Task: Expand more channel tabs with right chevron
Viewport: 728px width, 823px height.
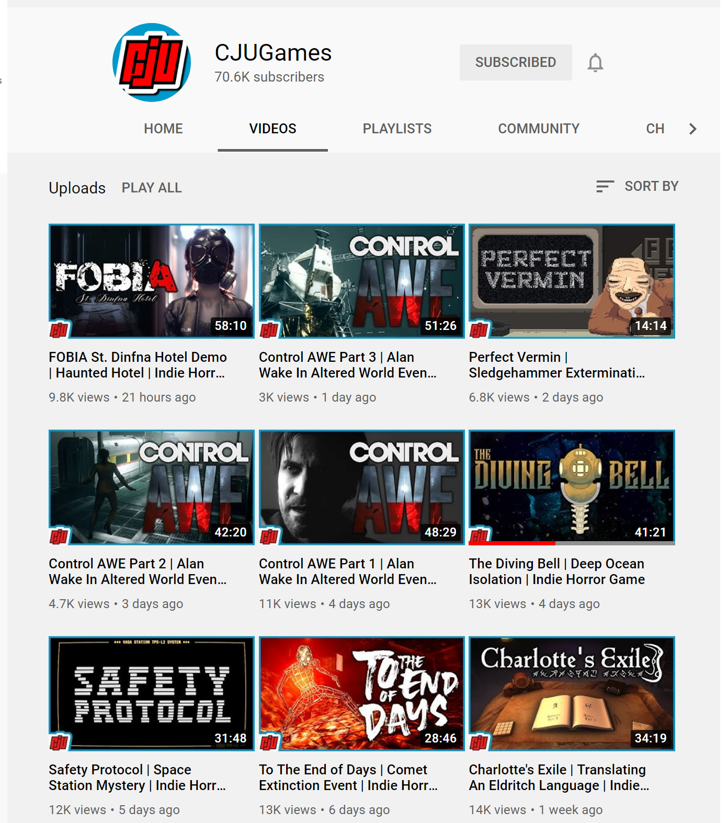Action: 692,129
